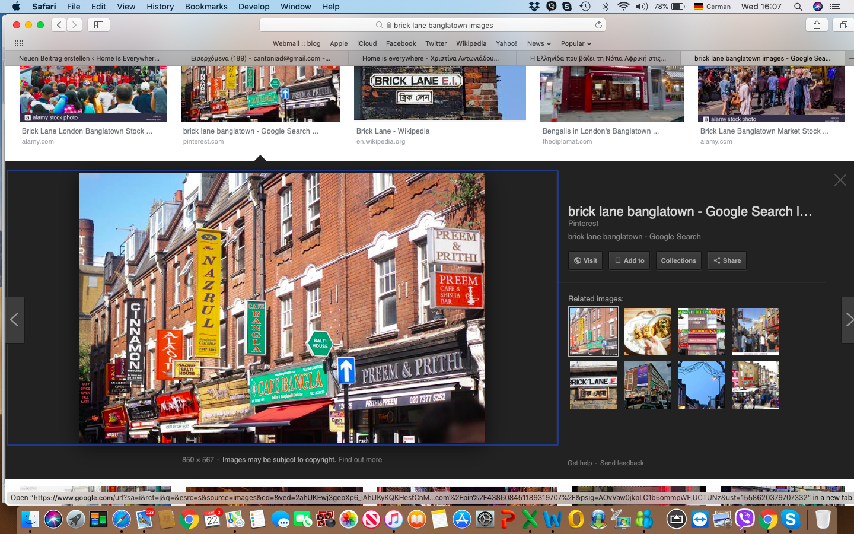Screen dimensions: 854x534
Task: Select the blue sky related thumbnail
Action: (x=702, y=385)
